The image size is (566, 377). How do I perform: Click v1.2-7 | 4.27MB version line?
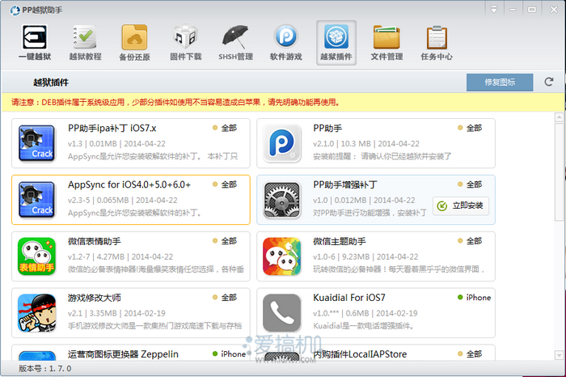120,256
